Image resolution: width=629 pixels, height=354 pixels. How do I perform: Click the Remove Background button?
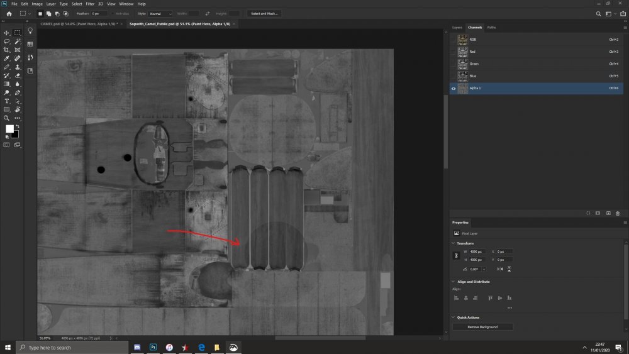tap(482, 327)
